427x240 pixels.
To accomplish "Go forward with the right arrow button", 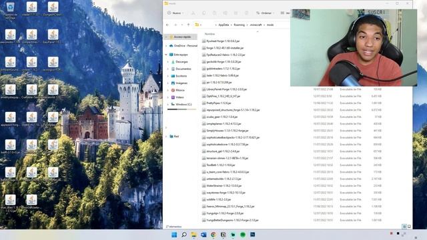I will click(x=175, y=25).
